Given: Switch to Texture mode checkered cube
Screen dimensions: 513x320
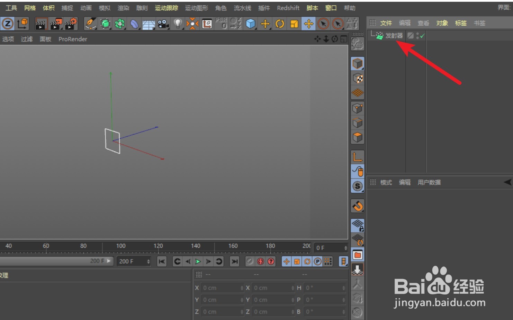Looking at the screenshot, I should [x=358, y=79].
